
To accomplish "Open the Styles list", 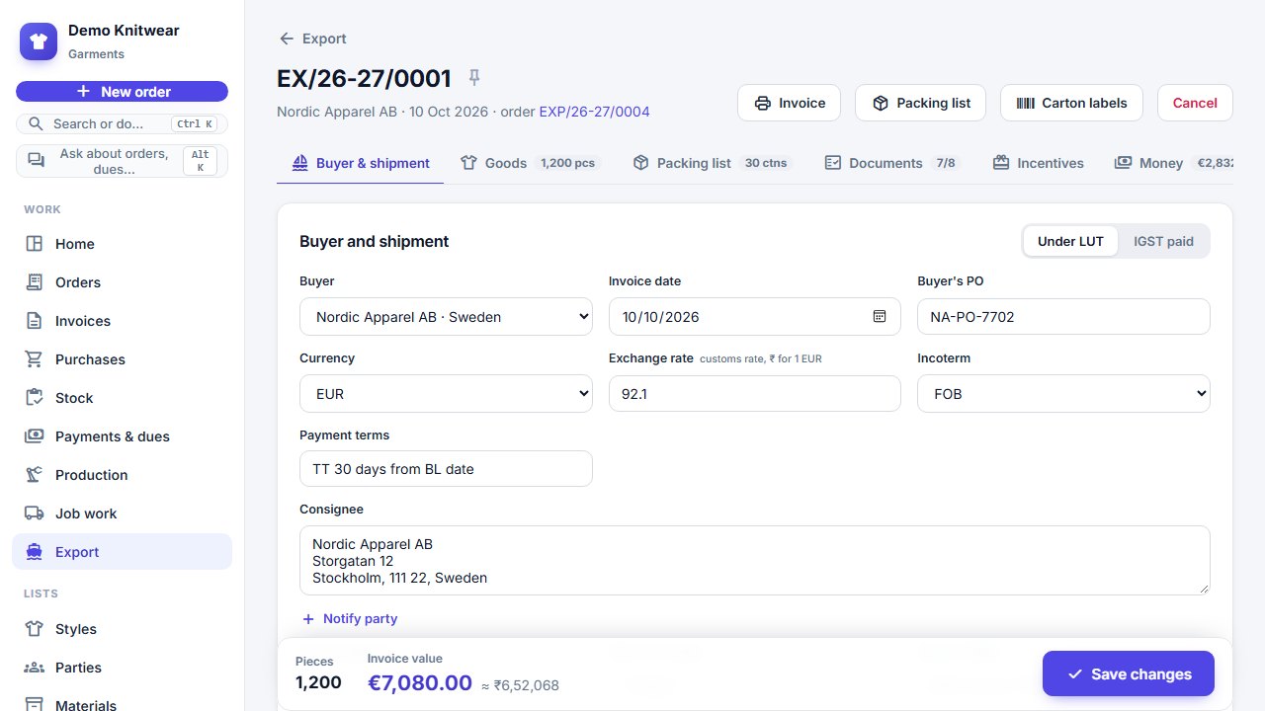I will click(122, 629).
